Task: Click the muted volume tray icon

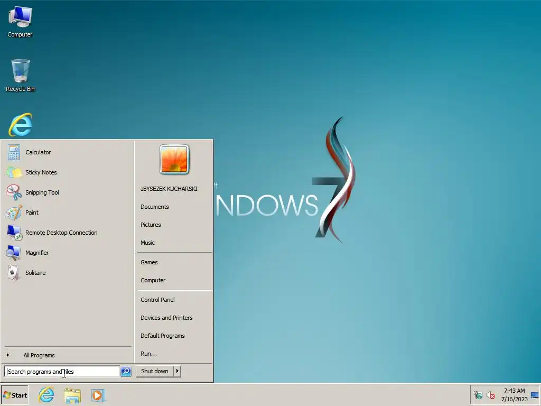Action: (491, 395)
